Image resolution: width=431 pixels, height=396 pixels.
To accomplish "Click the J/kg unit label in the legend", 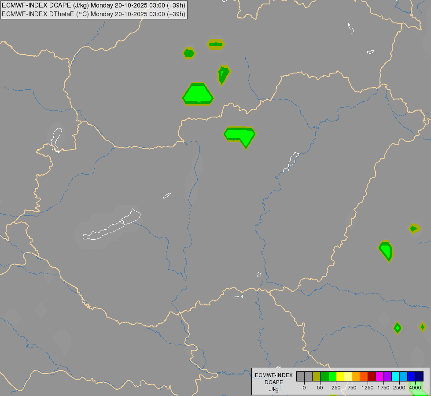I will 274,389.
